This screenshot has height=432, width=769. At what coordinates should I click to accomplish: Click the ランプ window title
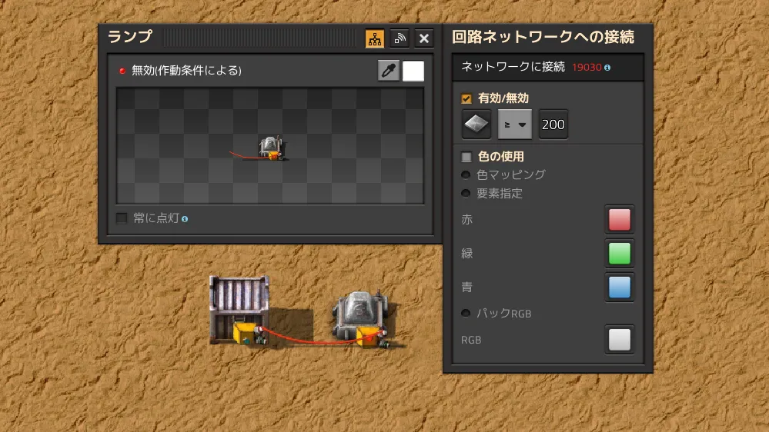[130, 37]
